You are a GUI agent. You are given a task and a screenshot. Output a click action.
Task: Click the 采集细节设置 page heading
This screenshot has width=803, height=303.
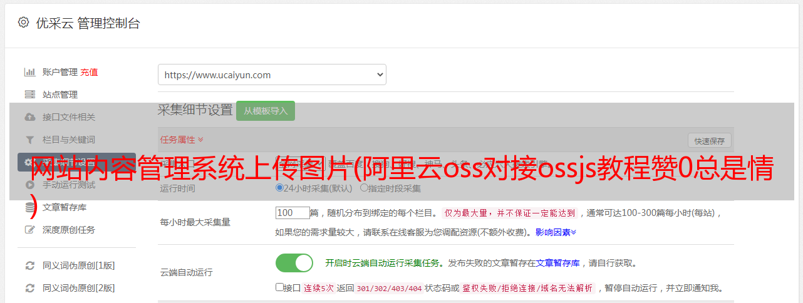(x=195, y=110)
